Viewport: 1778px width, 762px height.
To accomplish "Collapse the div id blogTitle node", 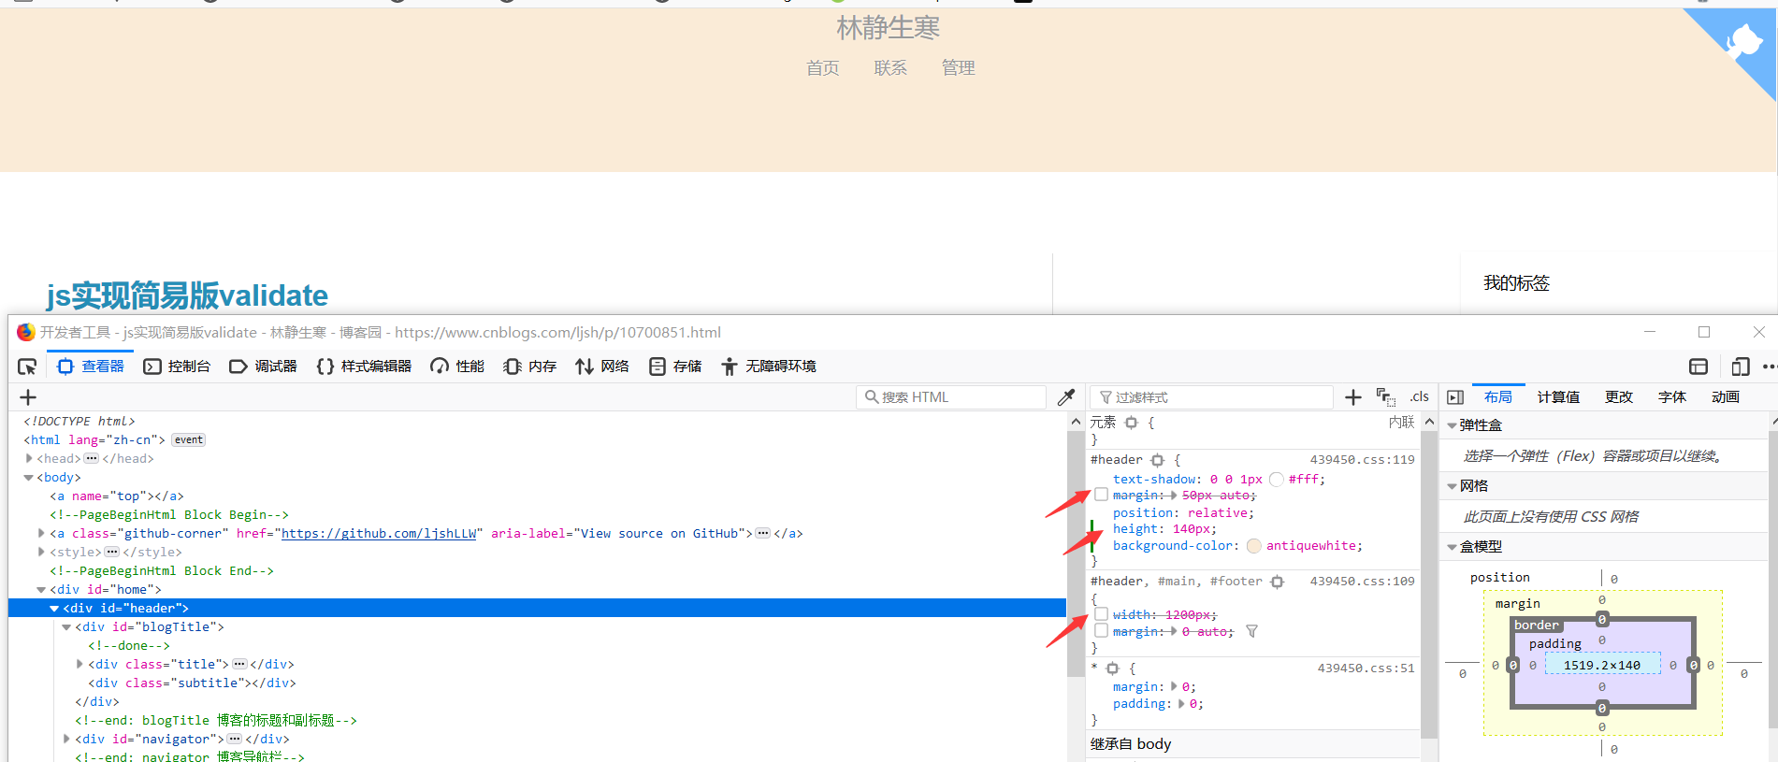I will pyautogui.click(x=66, y=627).
